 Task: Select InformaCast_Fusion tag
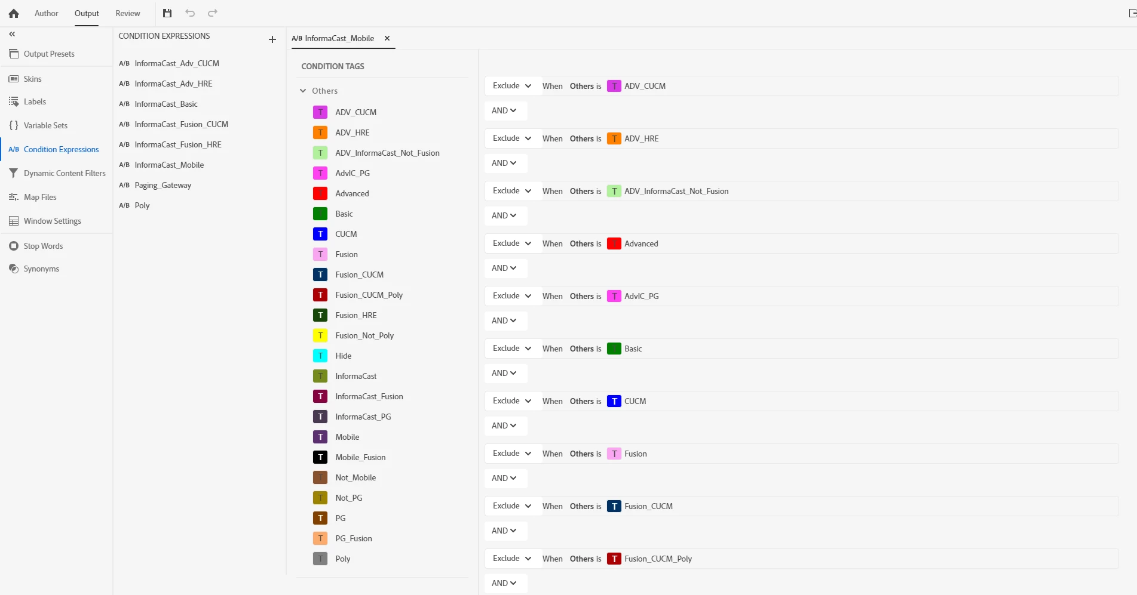(369, 396)
